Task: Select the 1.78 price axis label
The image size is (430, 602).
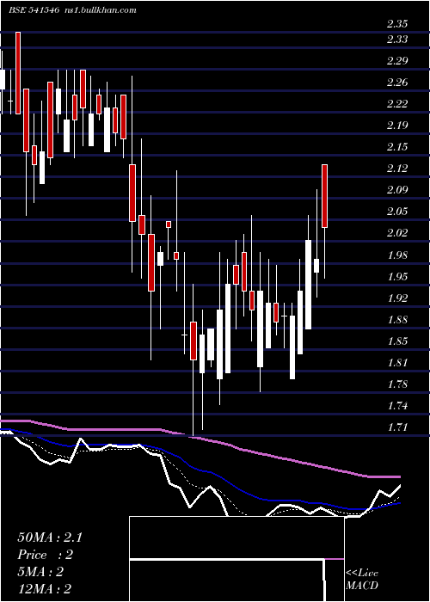Action: pos(397,384)
